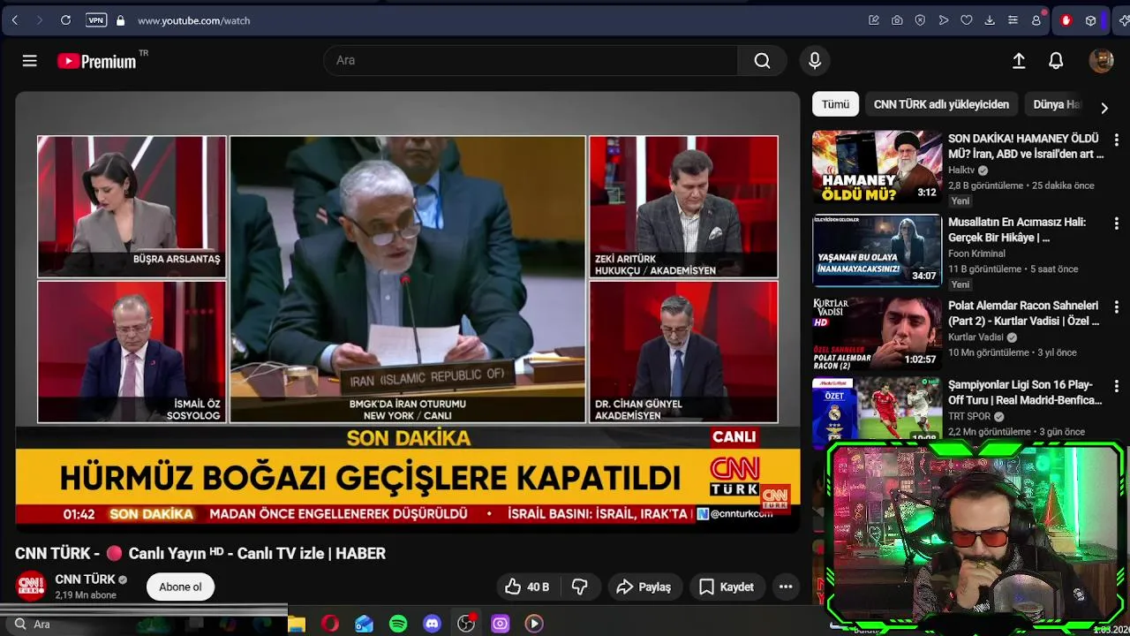The image size is (1130, 636).
Task: Open the YouTube hamburger guide menu
Action: (30, 60)
